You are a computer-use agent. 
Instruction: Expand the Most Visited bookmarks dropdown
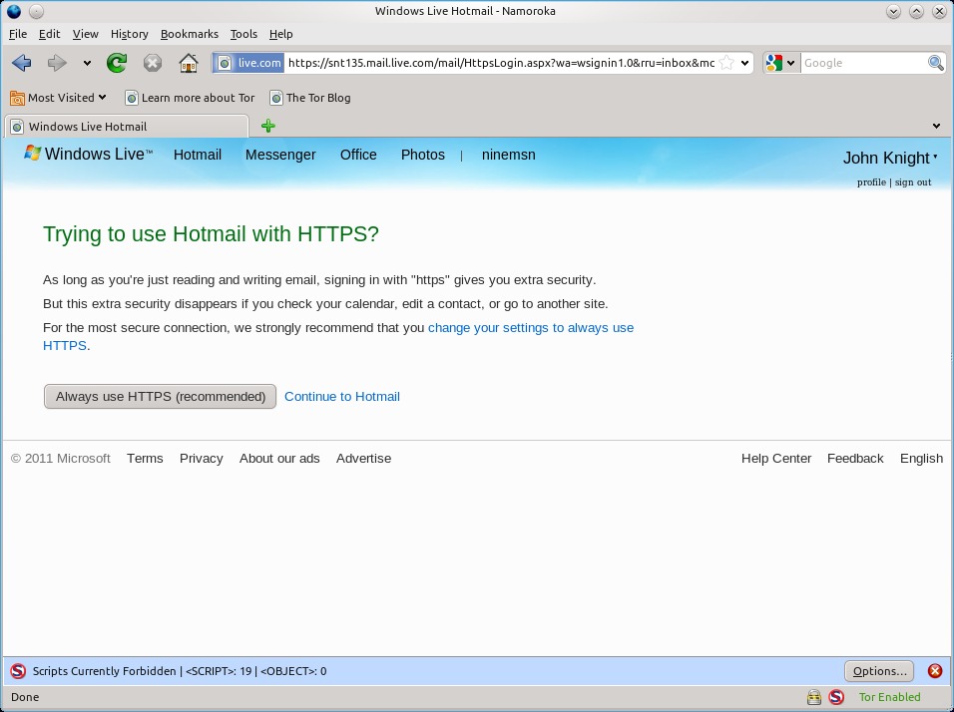coord(59,98)
